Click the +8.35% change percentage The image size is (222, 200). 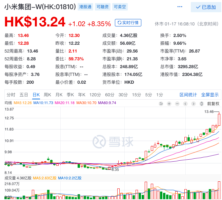(x=99, y=24)
